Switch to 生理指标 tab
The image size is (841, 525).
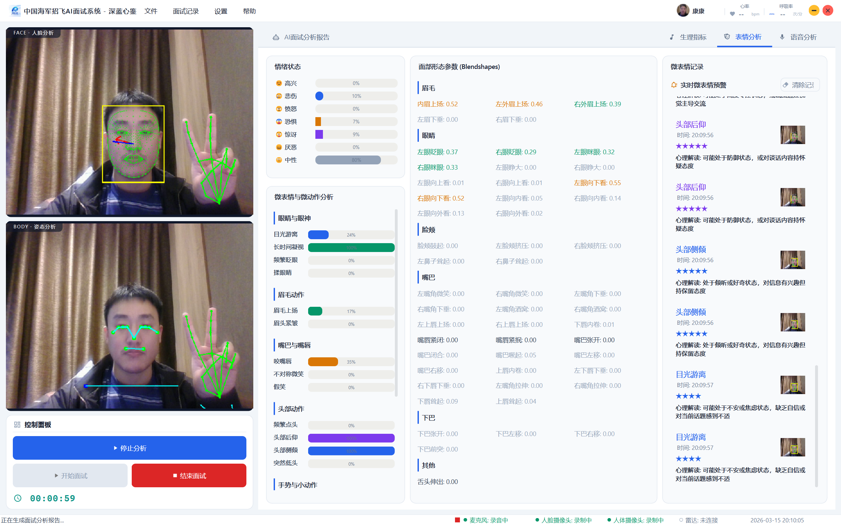pos(688,37)
